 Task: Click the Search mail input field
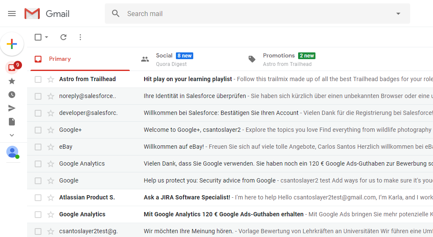point(254,14)
